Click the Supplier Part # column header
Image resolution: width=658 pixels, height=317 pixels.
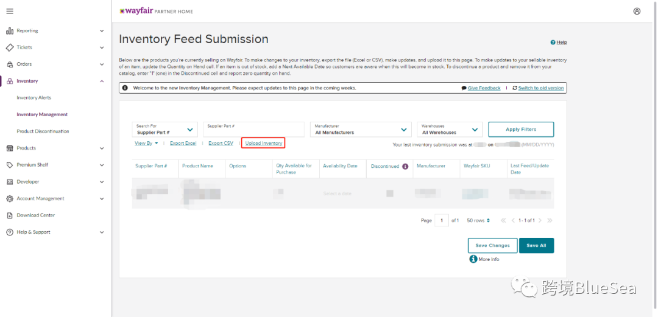click(151, 166)
